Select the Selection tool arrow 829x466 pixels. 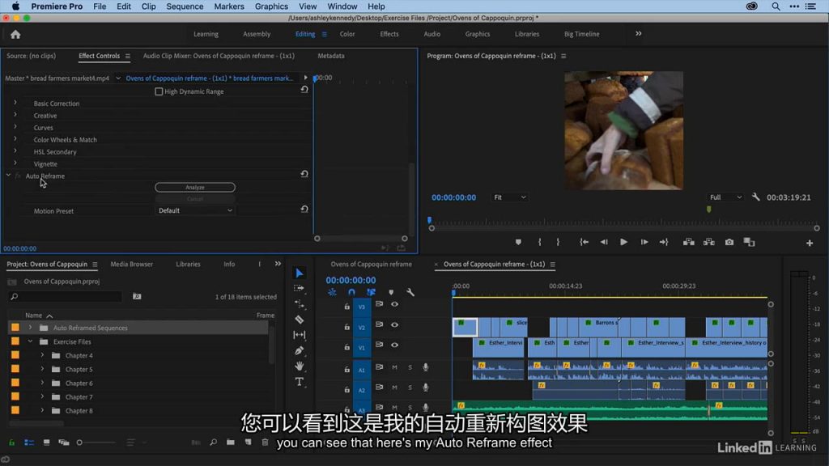pyautogui.click(x=300, y=273)
